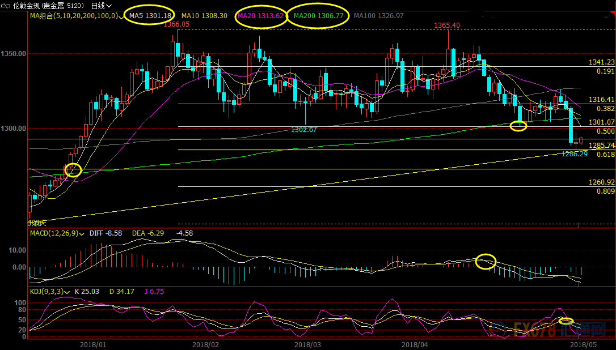
Task: Open the KDJ(9,3,3) indicator dropdown
Action: pyautogui.click(x=67, y=292)
